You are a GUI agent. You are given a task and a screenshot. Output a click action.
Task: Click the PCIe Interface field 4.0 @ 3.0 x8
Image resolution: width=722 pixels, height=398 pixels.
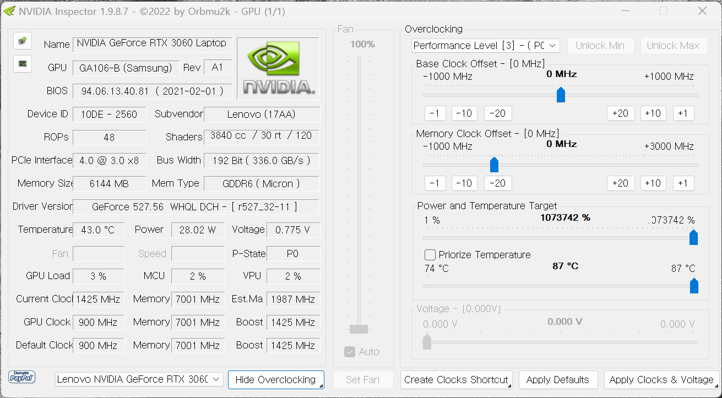click(x=110, y=161)
